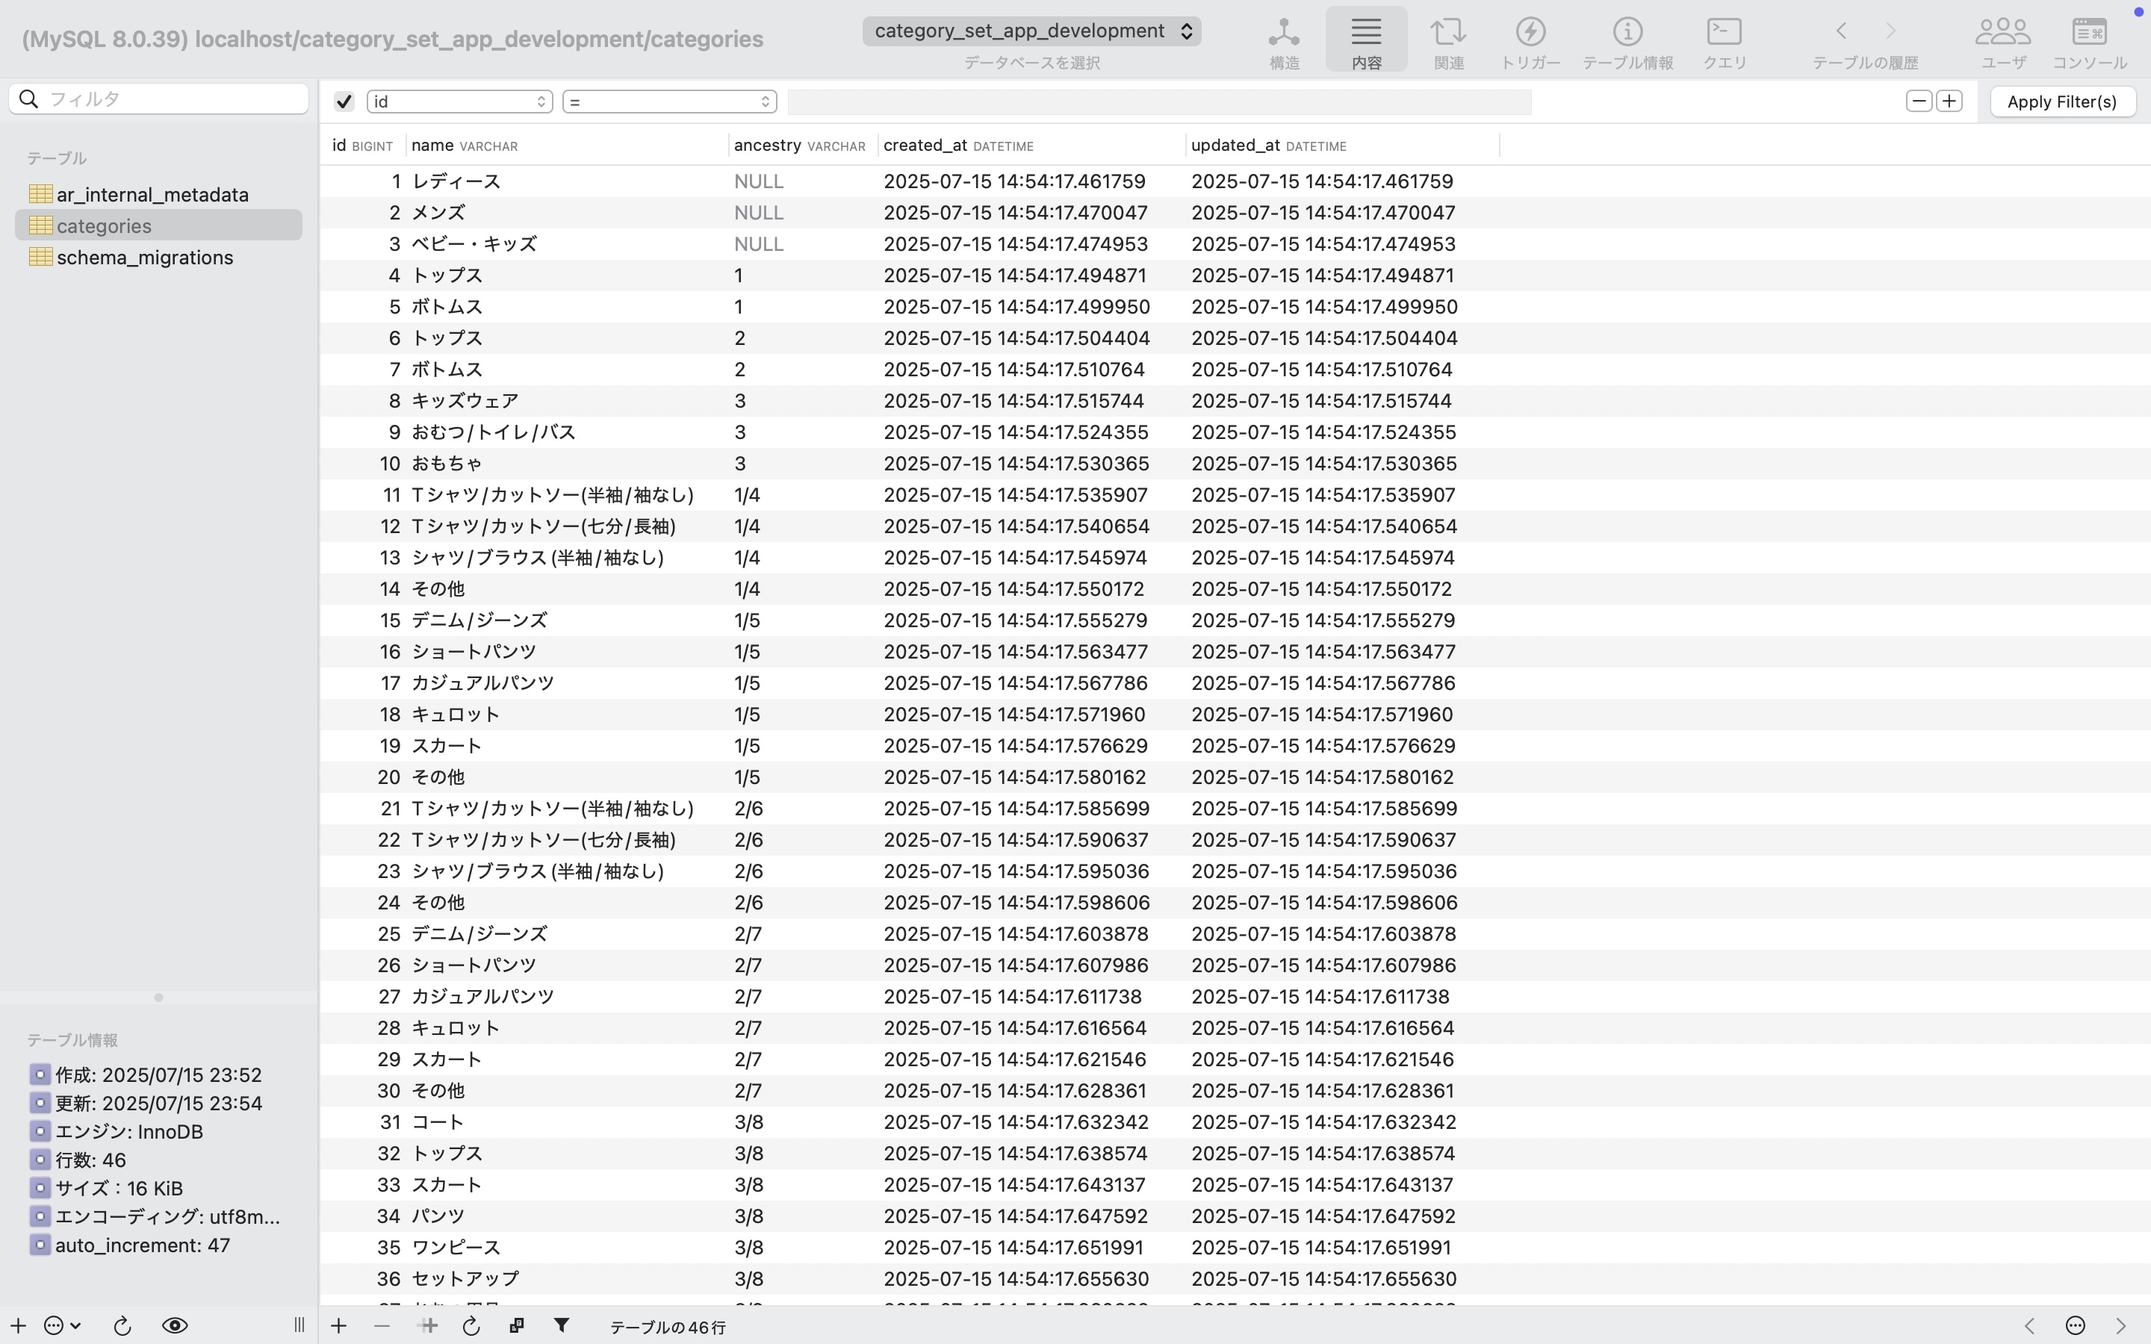Select the schema_migrations table

(x=144, y=257)
